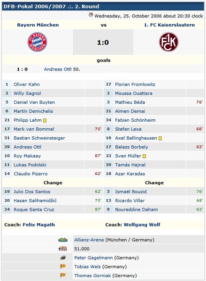Click the stadium icon next to Allianz-Arena

pos(63,240)
